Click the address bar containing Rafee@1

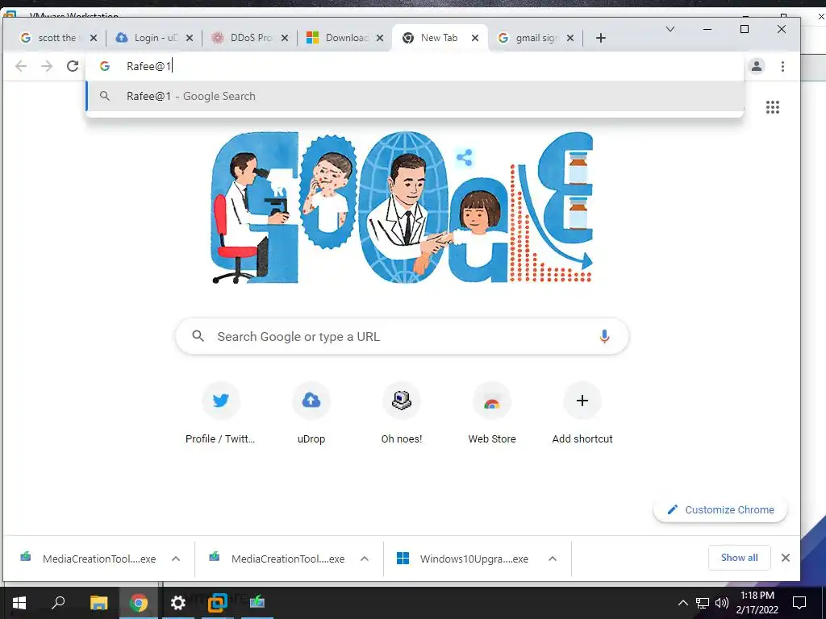tap(415, 66)
